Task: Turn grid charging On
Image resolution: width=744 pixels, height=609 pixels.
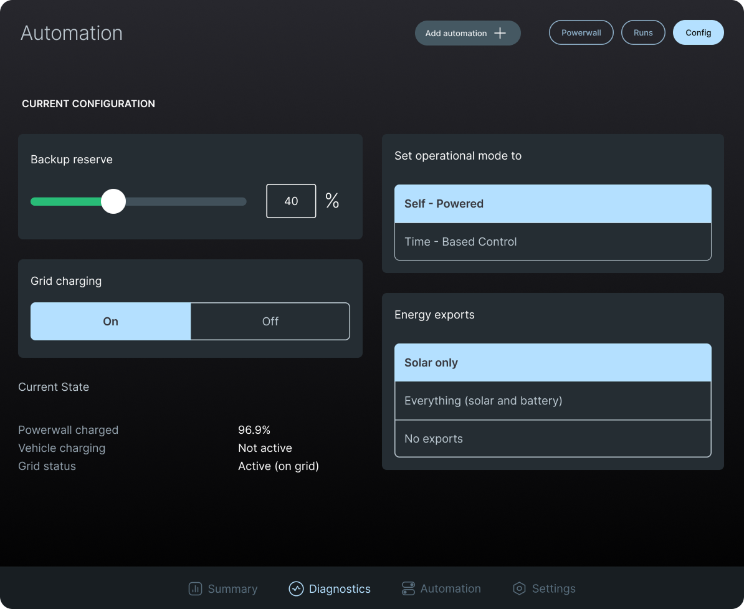Action: coord(110,322)
